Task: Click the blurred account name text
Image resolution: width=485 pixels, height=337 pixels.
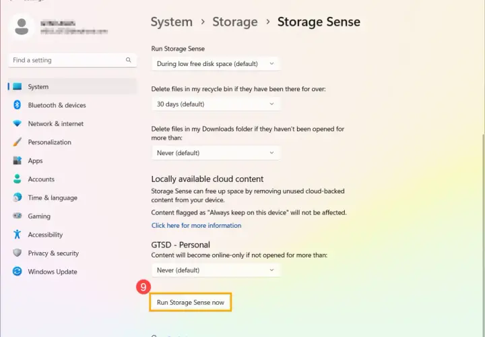Action: [x=58, y=24]
